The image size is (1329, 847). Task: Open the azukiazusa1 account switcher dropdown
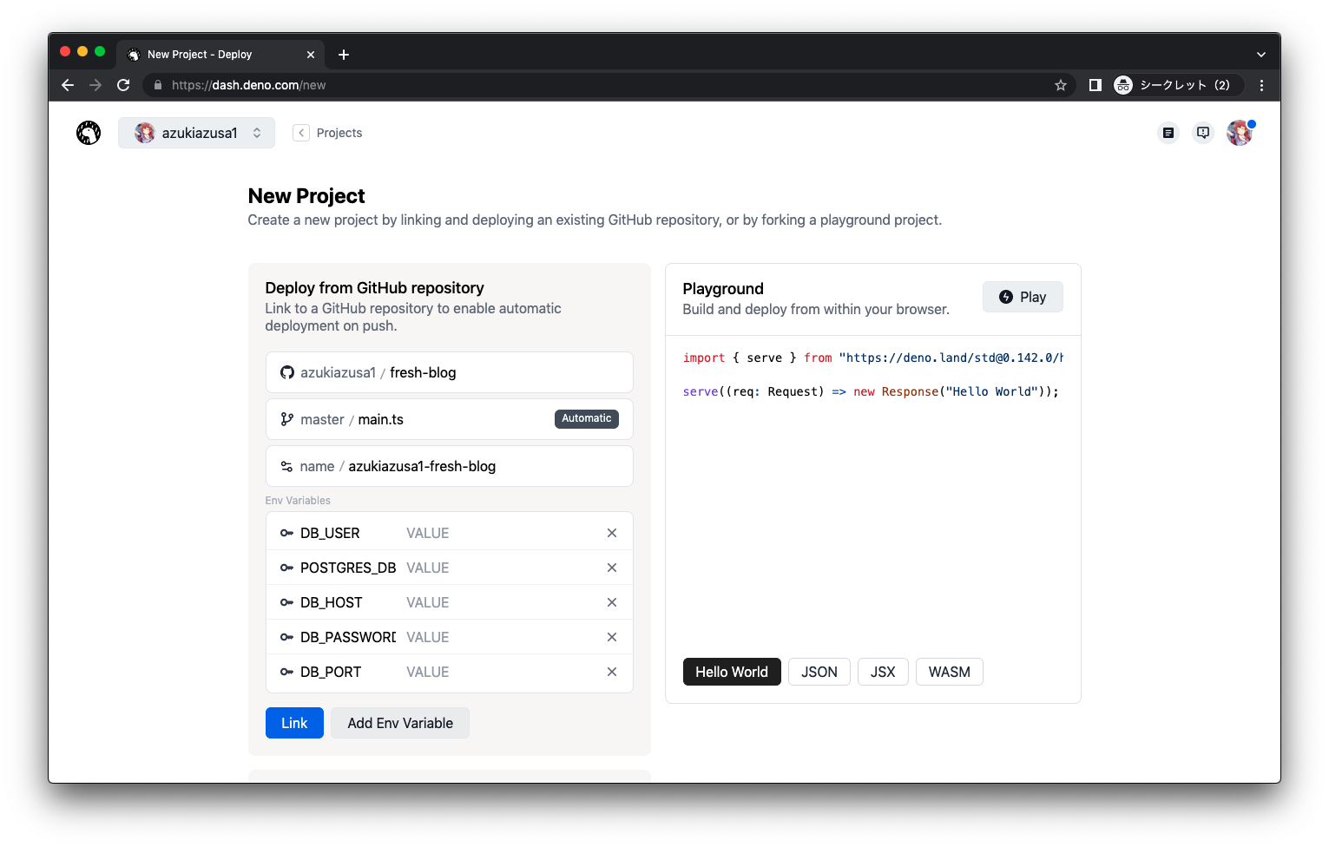tap(197, 133)
